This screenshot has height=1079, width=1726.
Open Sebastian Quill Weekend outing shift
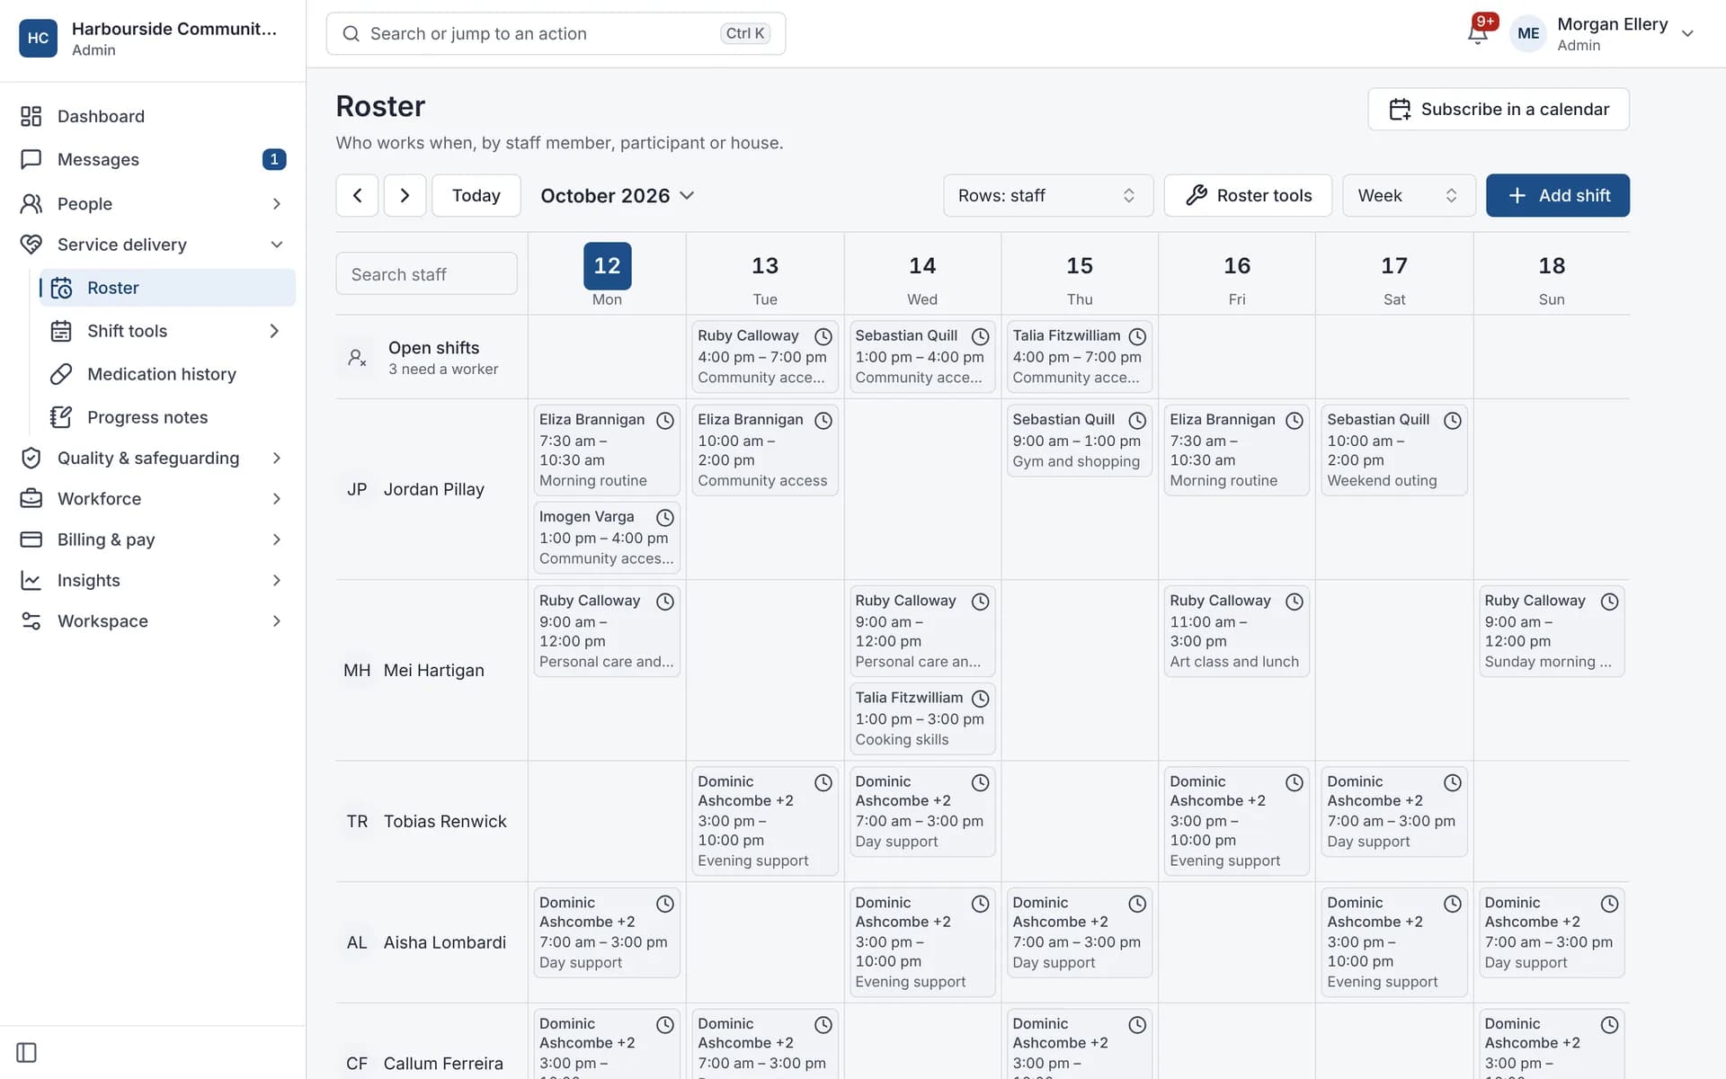click(x=1393, y=450)
